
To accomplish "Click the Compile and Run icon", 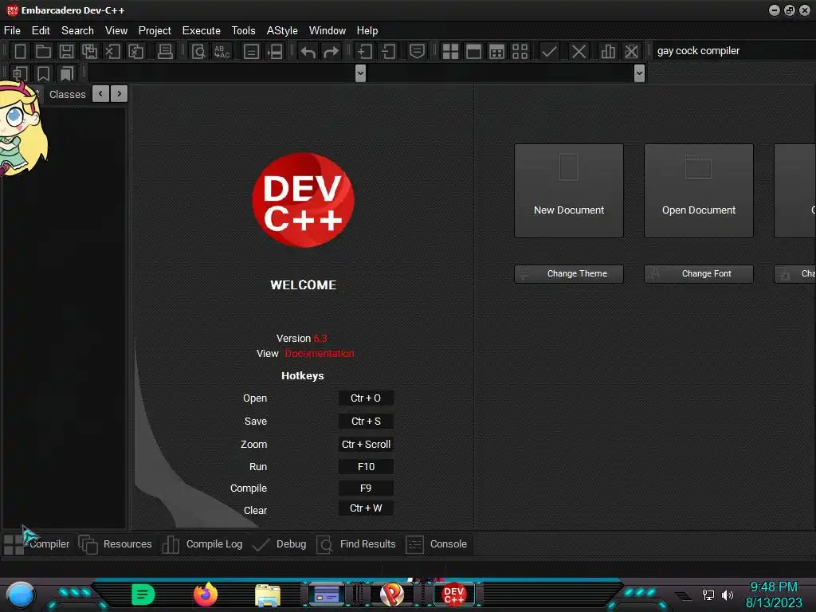I will (x=496, y=51).
